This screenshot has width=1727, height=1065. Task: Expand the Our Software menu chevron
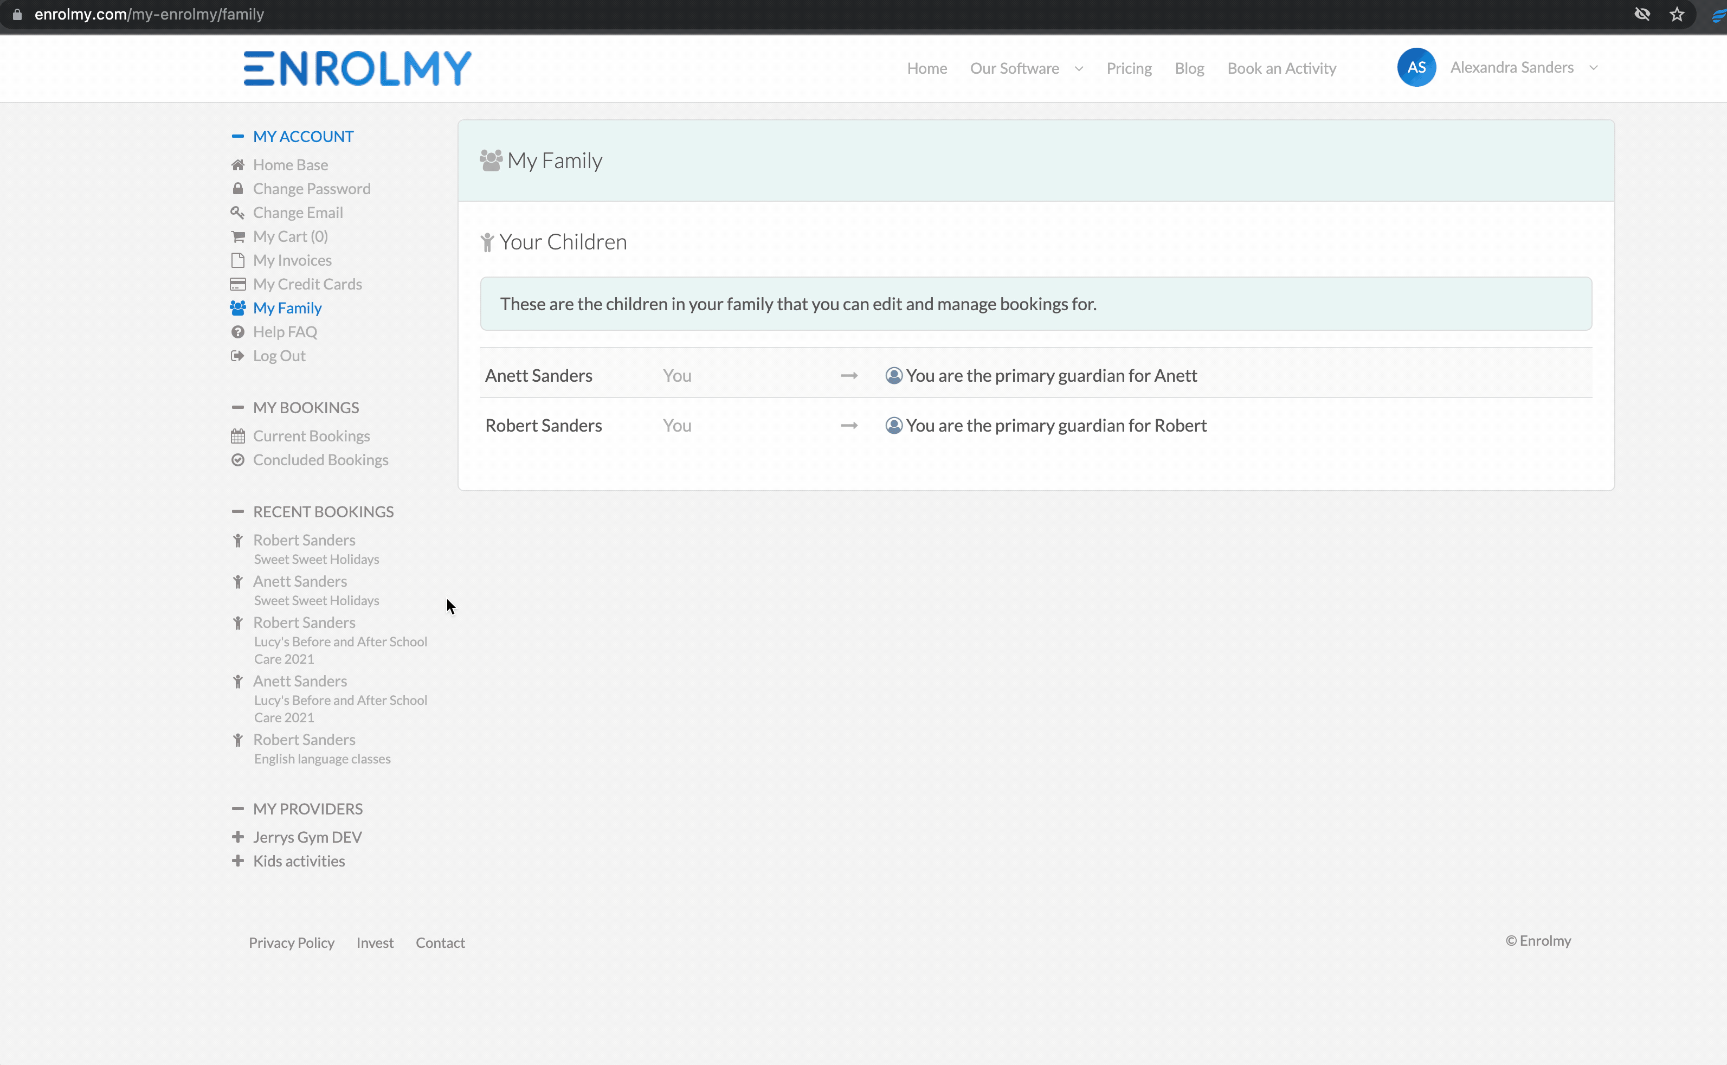1079,69
